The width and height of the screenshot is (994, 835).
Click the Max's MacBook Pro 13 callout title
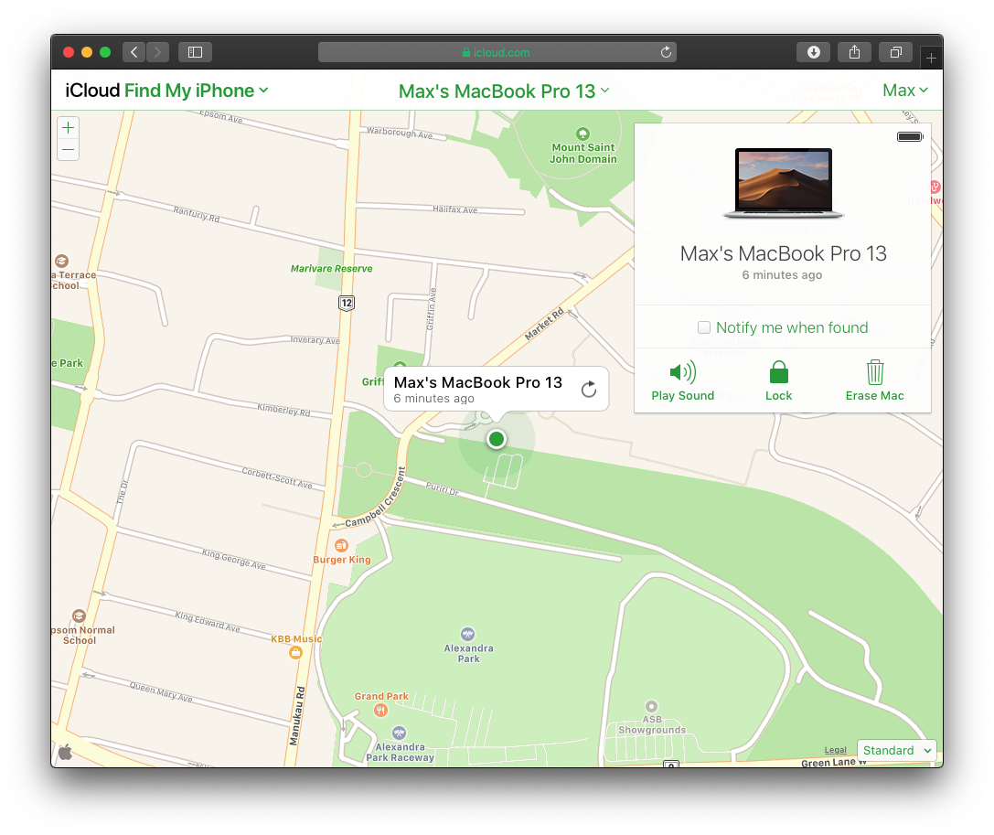(478, 382)
